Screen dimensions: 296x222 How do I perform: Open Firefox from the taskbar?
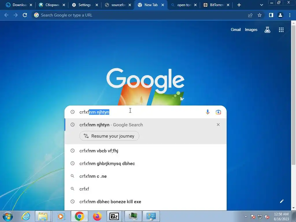pos(97,216)
